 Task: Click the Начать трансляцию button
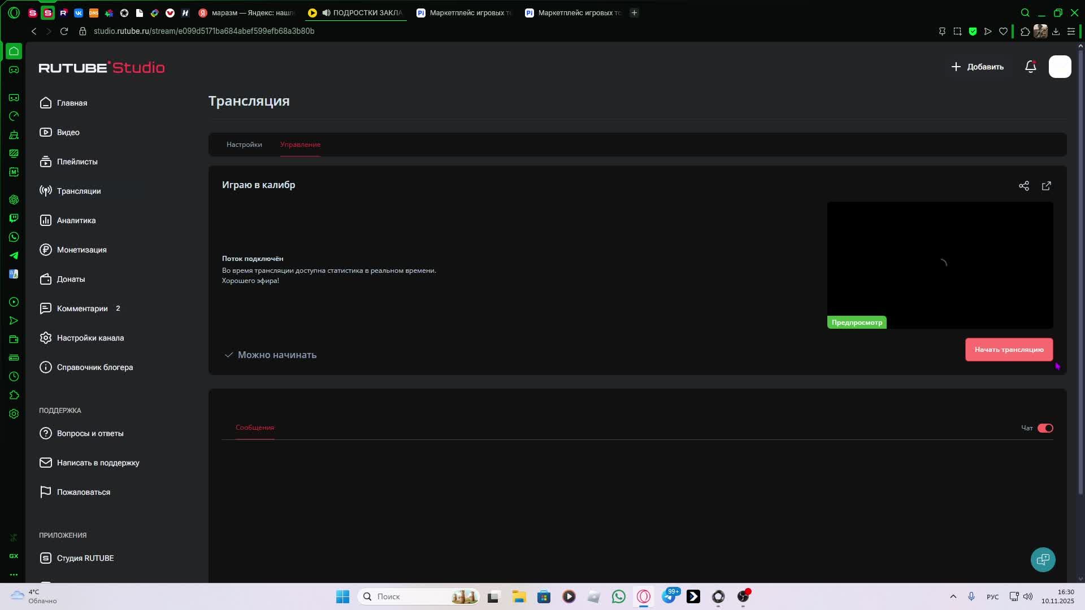point(1009,350)
